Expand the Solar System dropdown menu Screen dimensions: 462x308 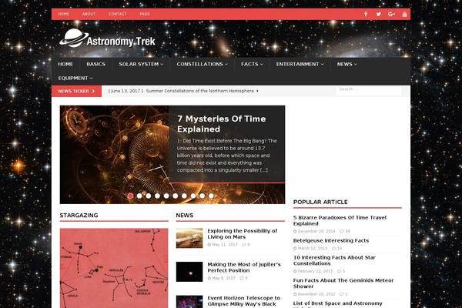pos(141,64)
